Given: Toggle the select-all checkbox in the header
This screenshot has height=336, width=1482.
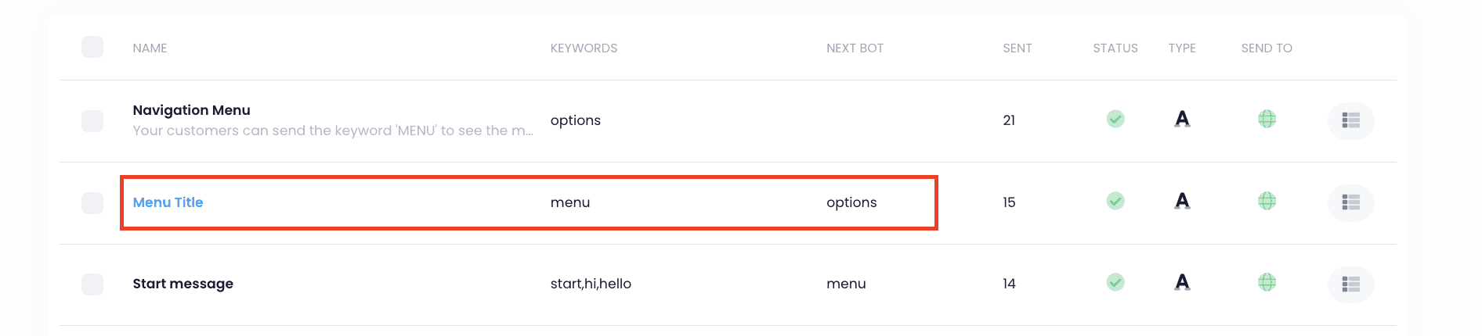Looking at the screenshot, I should [x=92, y=47].
